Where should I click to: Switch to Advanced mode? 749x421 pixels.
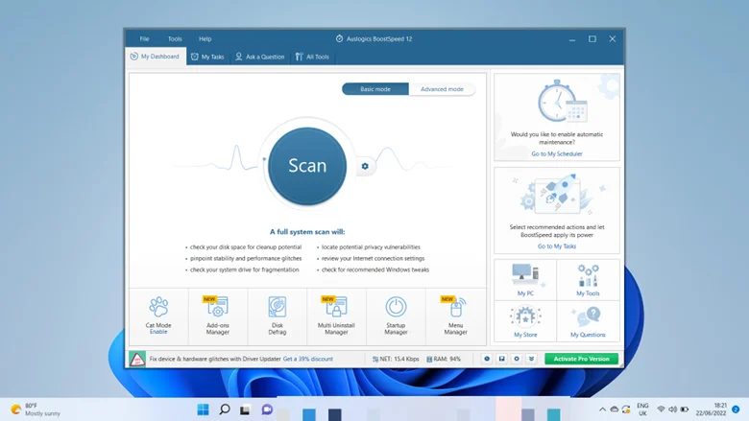point(442,89)
